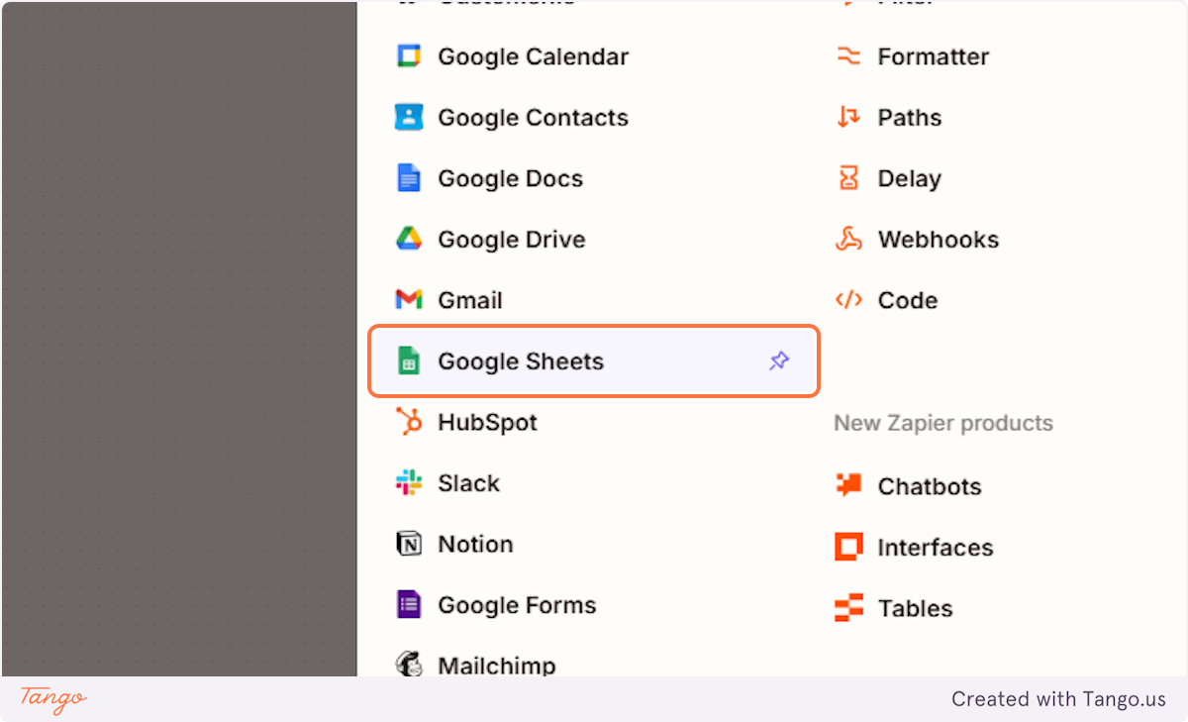Click the Webhooks icon

click(x=848, y=239)
